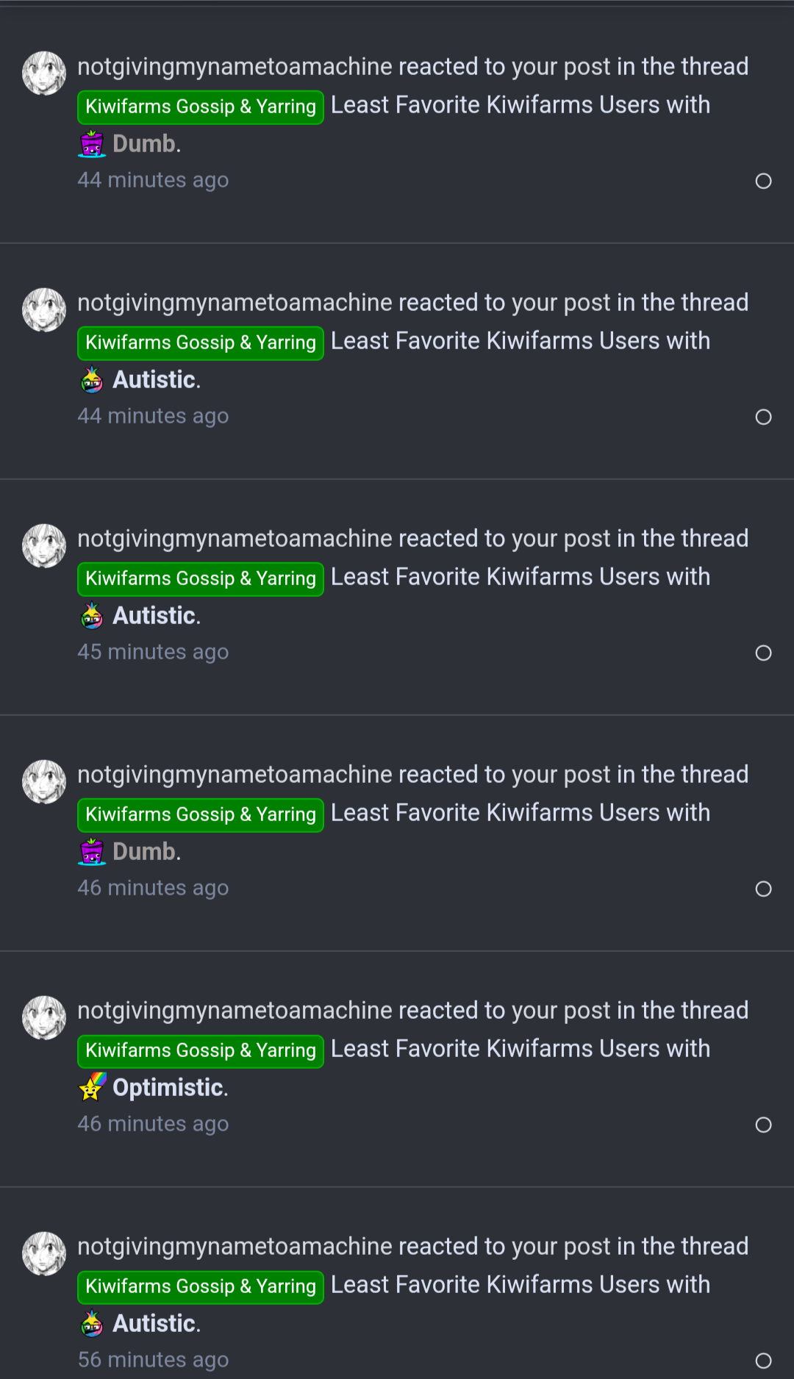794x1379 pixels.
Task: Click the 45 minutes ago timestamp
Action: tap(153, 652)
